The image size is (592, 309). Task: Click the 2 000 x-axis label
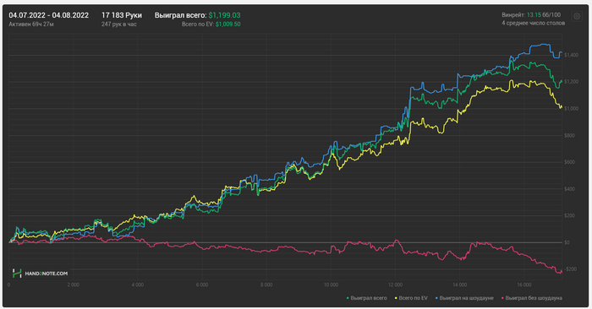point(74,285)
